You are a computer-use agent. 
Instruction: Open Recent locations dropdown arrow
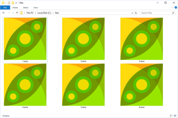point(13,13)
